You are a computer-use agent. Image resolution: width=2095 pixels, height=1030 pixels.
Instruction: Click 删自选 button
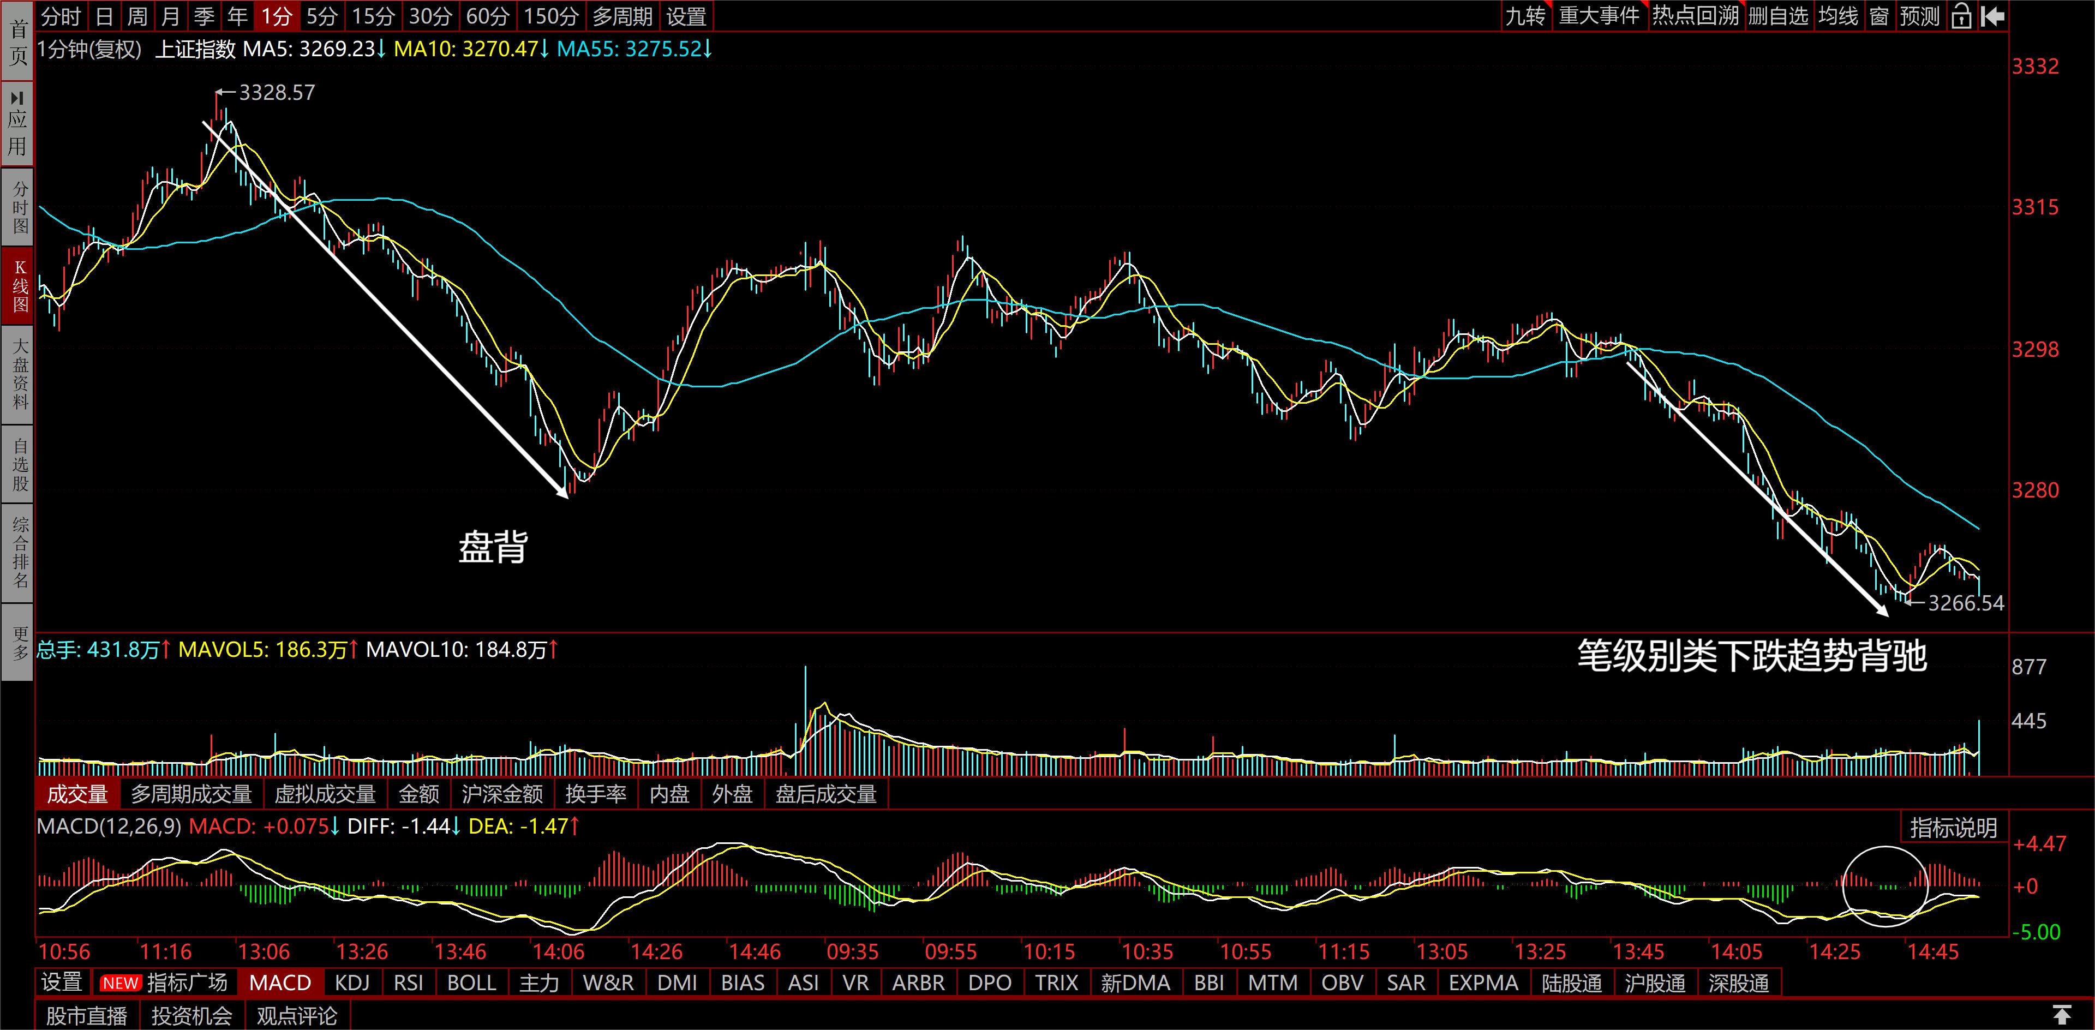click(x=1778, y=16)
